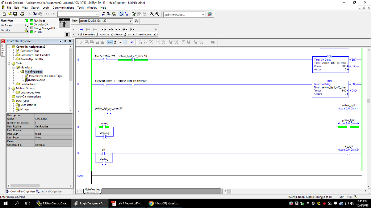The width and height of the screenshot is (371, 208).
Task: Toggle rung comment display with the abcd button
Action: (x=109, y=42)
